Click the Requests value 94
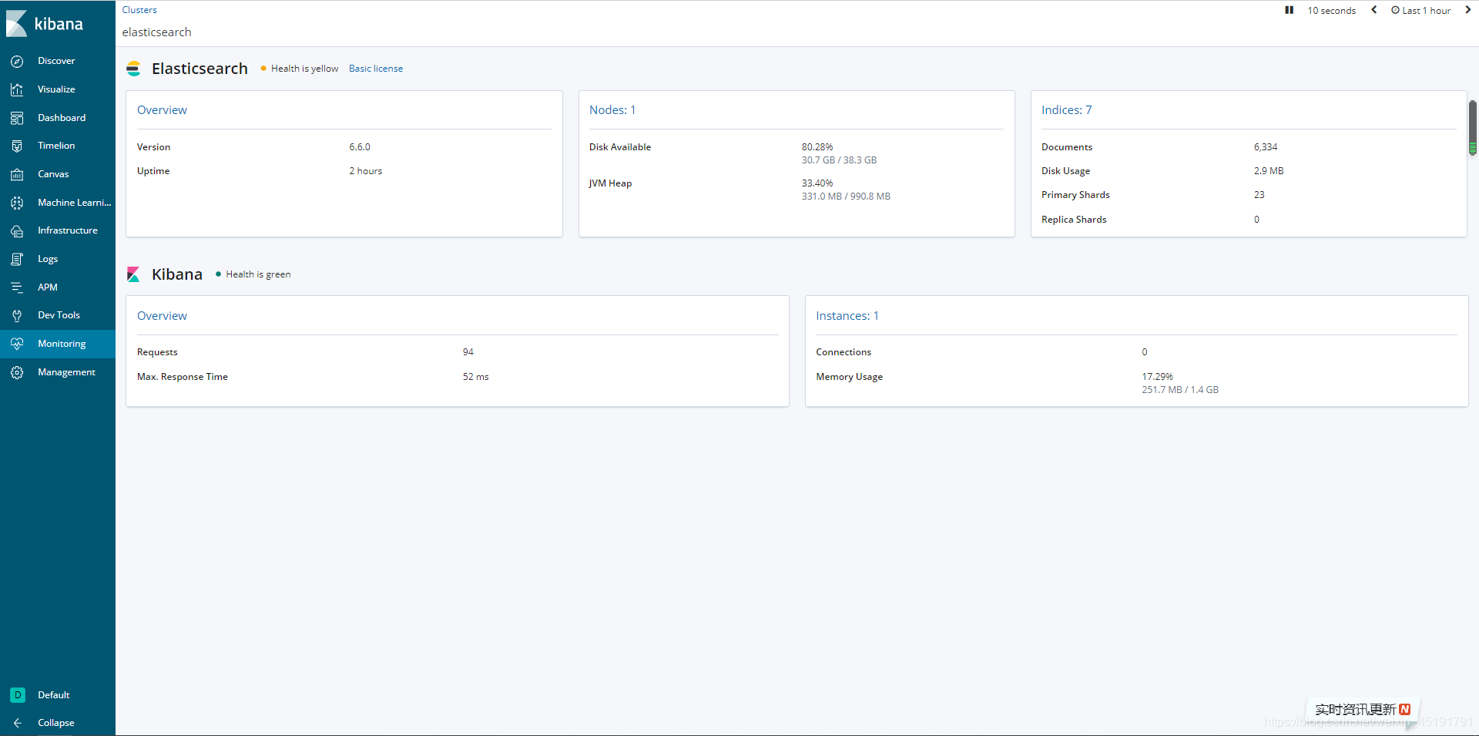1479x736 pixels. point(468,352)
